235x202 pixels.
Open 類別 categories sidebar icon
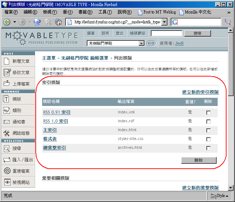point(6,111)
